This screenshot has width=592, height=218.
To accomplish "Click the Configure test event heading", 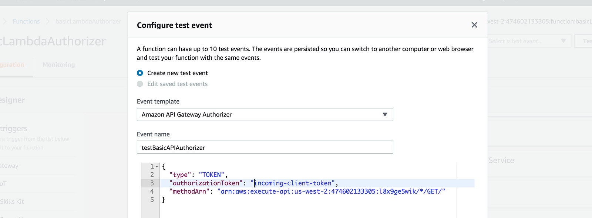I will pos(174,25).
